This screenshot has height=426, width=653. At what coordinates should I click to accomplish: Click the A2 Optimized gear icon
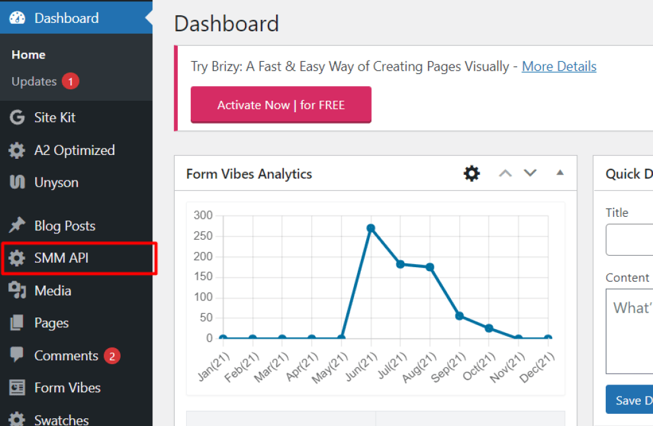pos(17,151)
